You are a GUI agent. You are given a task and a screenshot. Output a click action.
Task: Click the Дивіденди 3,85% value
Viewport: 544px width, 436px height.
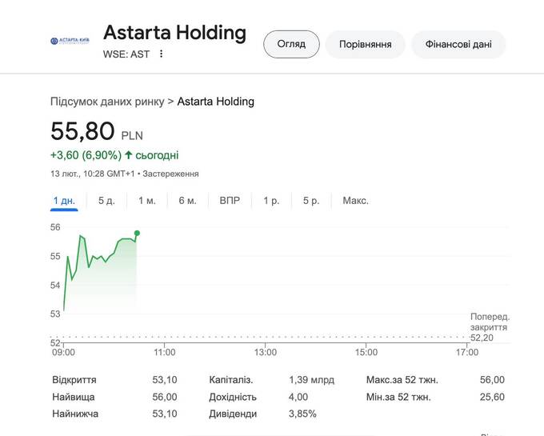coord(302,414)
